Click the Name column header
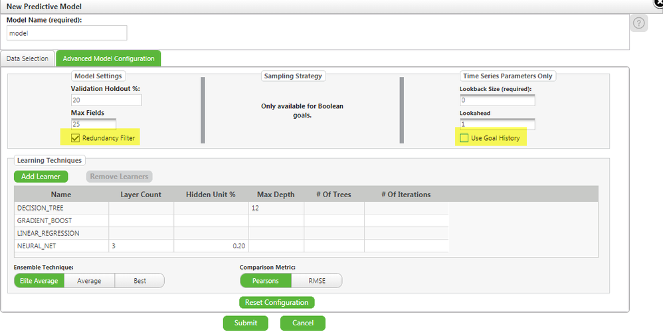 61,195
